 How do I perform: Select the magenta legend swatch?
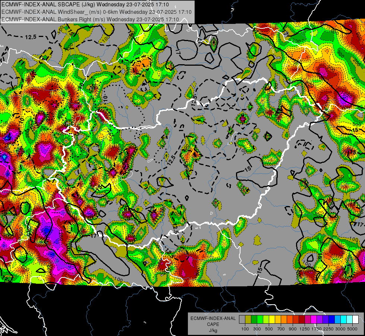pos(314,319)
